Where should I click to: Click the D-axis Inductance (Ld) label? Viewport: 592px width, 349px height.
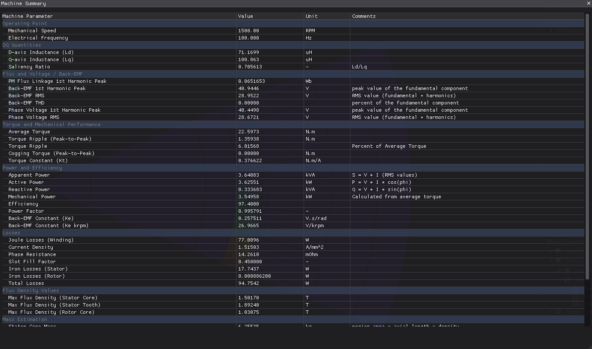point(41,52)
